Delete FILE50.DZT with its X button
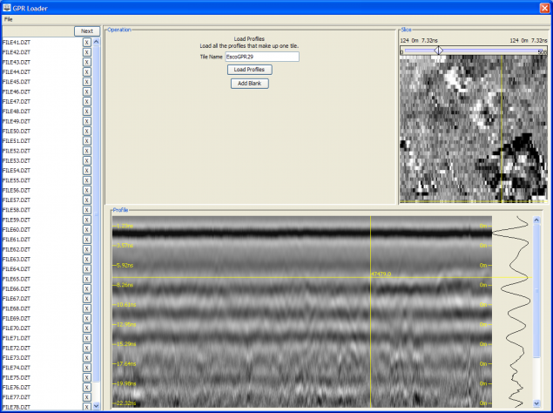553x413 pixels. pos(86,132)
